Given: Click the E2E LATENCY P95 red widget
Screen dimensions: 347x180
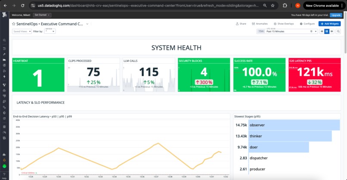Looking at the screenshot, I should pyautogui.click(x=314, y=75).
